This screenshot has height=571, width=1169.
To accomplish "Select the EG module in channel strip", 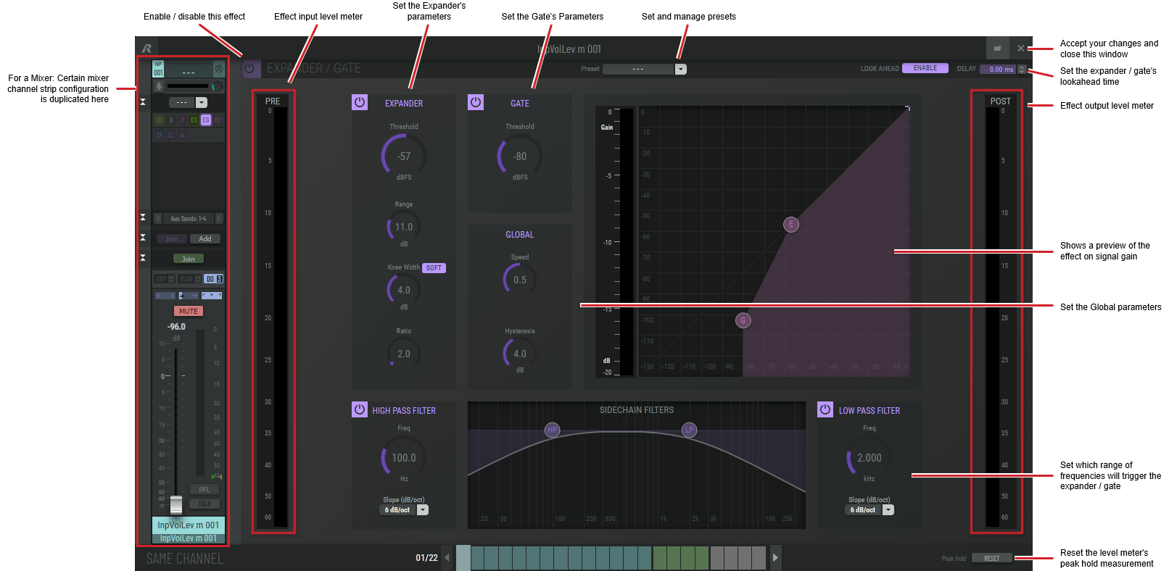I will tap(206, 120).
